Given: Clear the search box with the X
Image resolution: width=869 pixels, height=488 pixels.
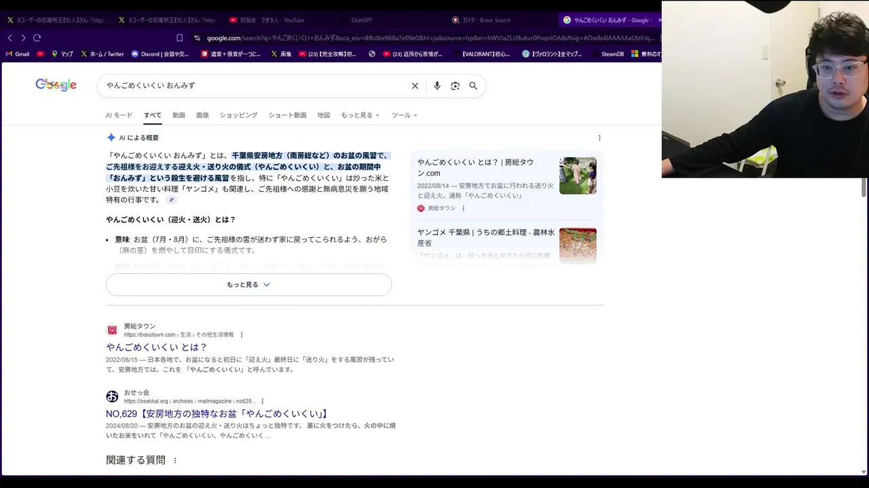Looking at the screenshot, I should (x=415, y=86).
